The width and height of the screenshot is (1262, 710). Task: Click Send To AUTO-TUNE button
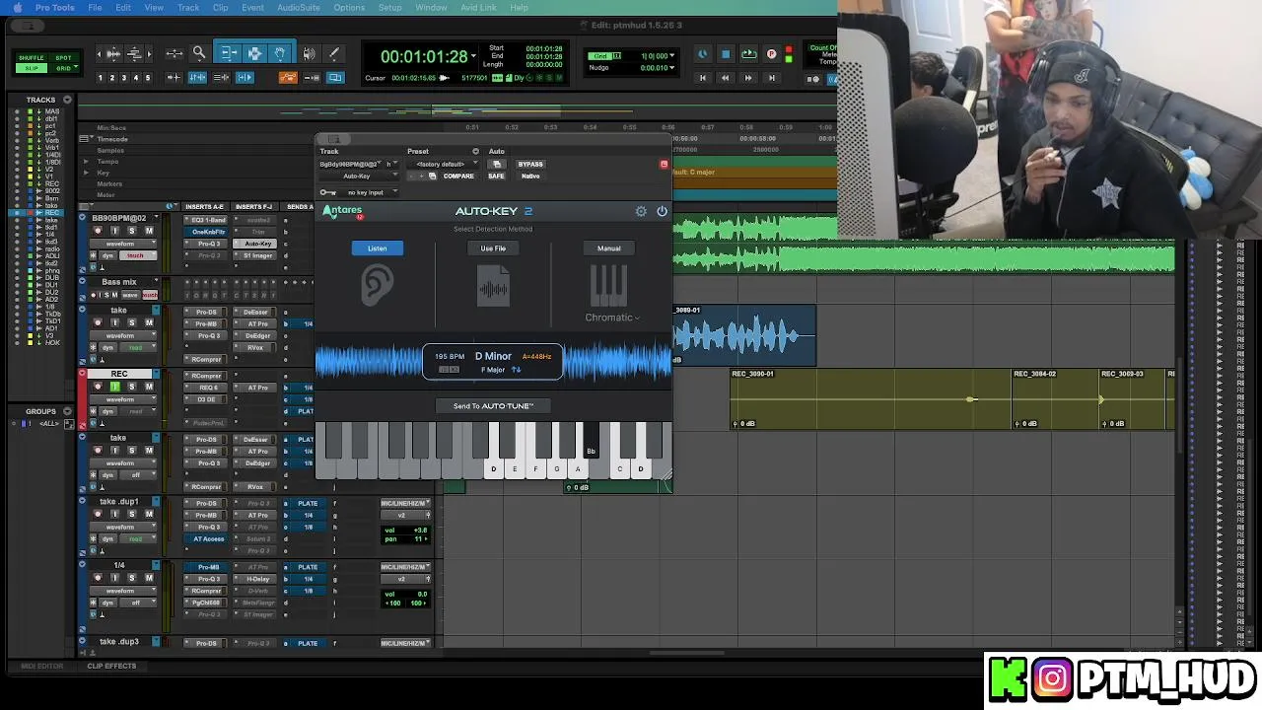493,406
